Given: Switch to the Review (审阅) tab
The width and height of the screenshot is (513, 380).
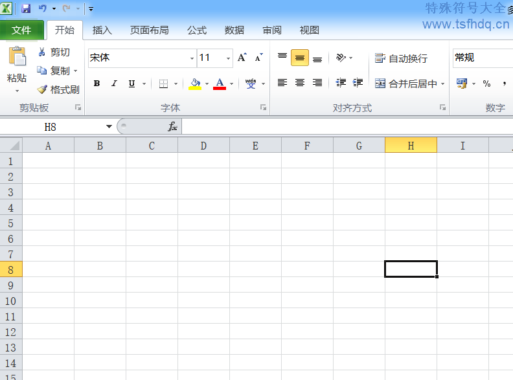Looking at the screenshot, I should pyautogui.click(x=272, y=30).
